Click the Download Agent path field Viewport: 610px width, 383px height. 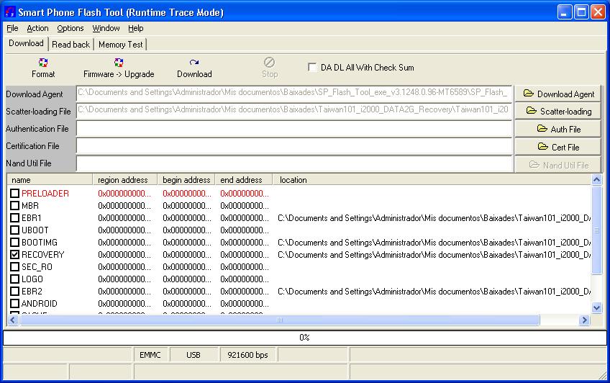point(294,94)
